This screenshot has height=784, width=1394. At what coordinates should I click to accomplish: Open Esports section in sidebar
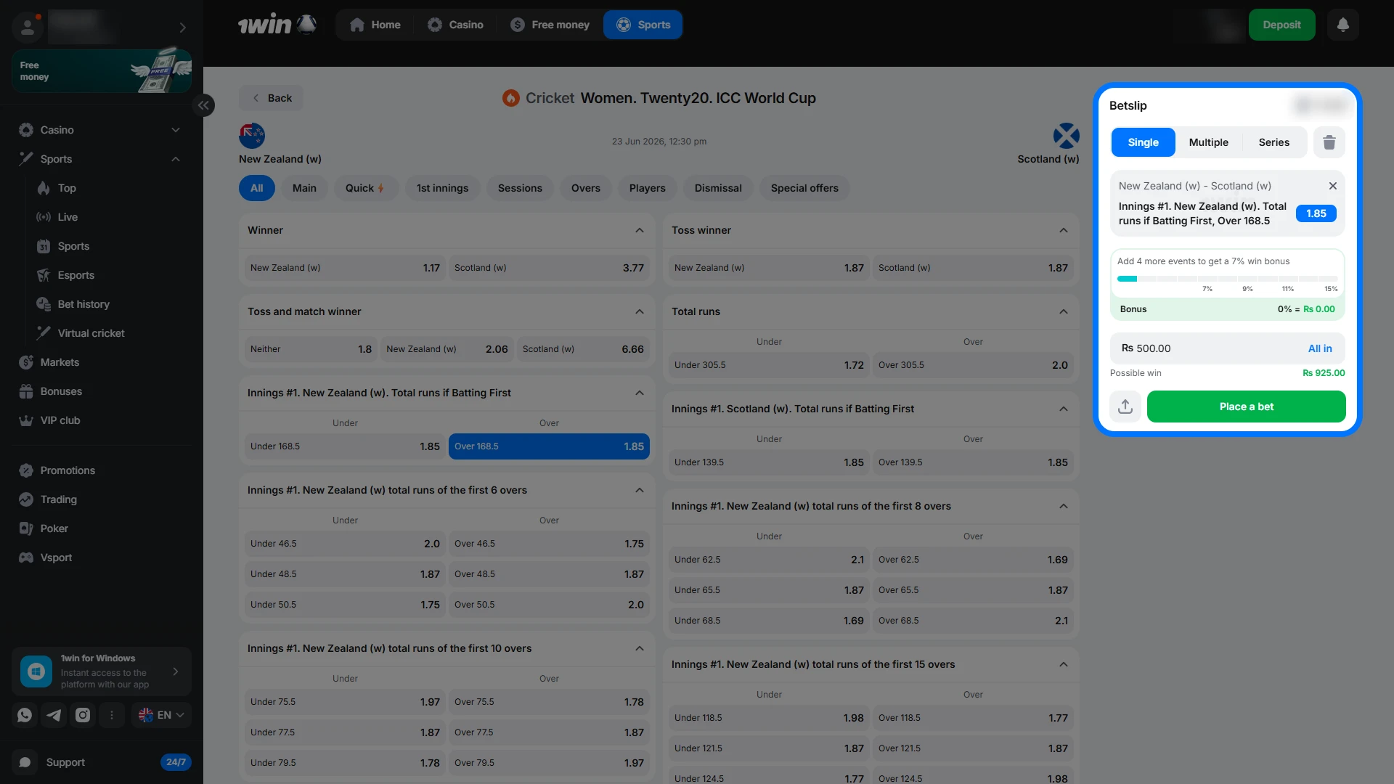pos(76,275)
